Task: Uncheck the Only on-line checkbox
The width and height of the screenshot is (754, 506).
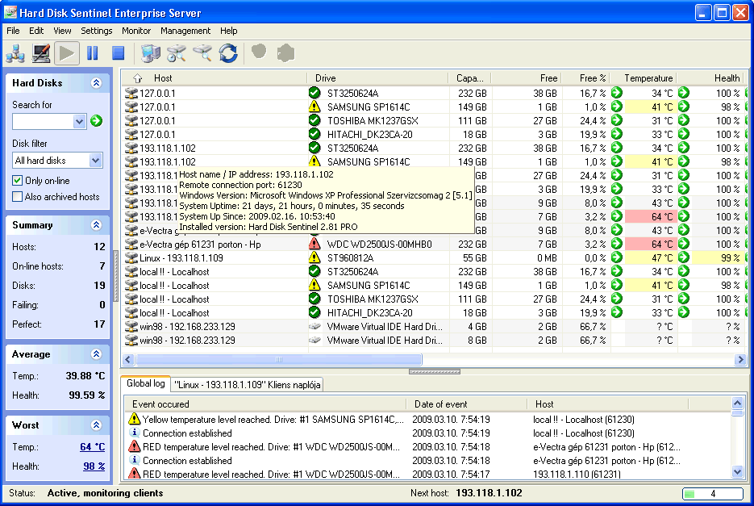Action: point(18,181)
